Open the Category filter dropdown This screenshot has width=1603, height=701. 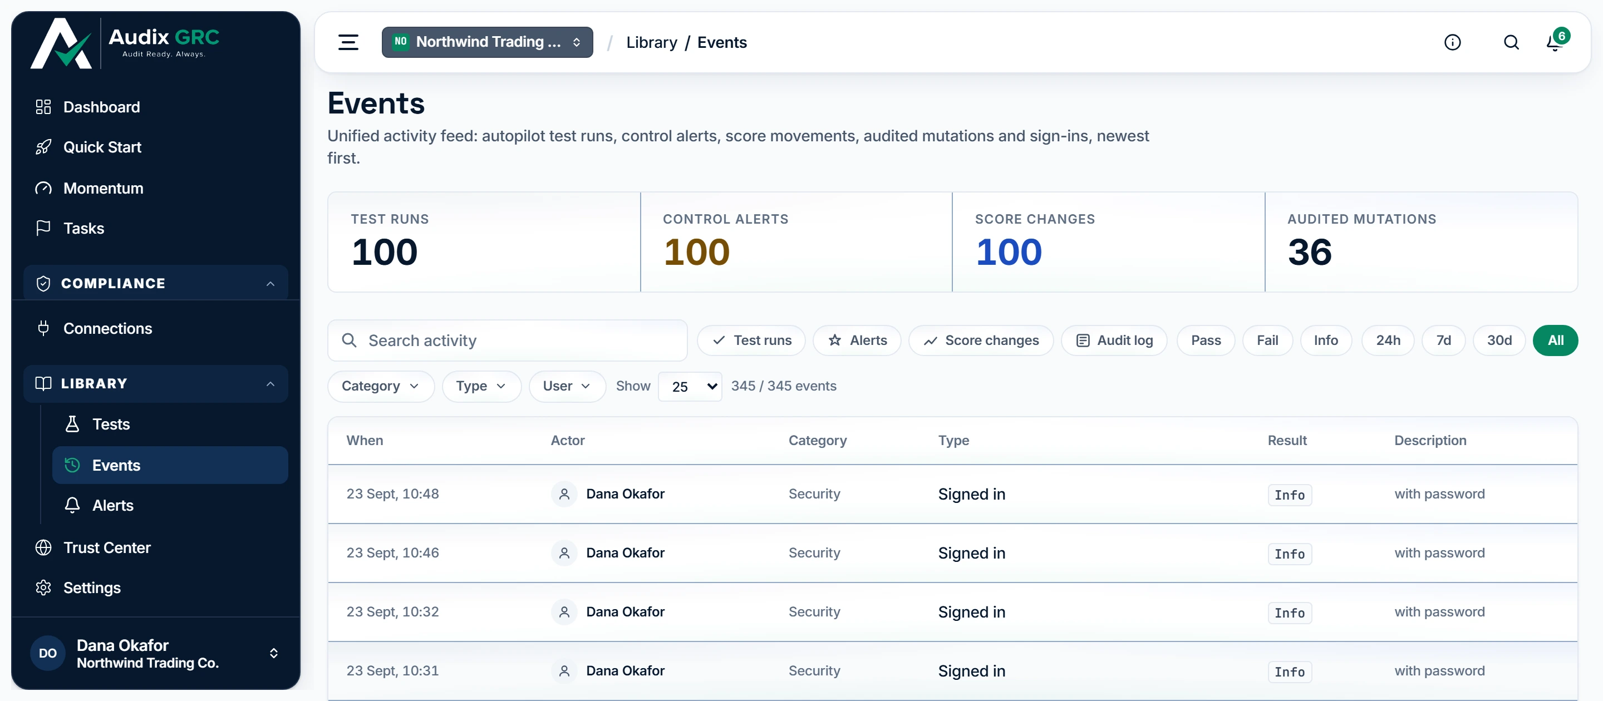[380, 386]
